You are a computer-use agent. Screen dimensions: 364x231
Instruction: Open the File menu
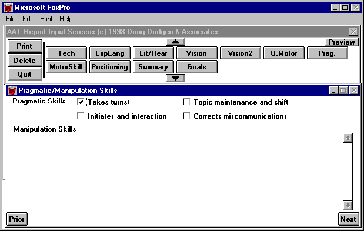point(11,19)
